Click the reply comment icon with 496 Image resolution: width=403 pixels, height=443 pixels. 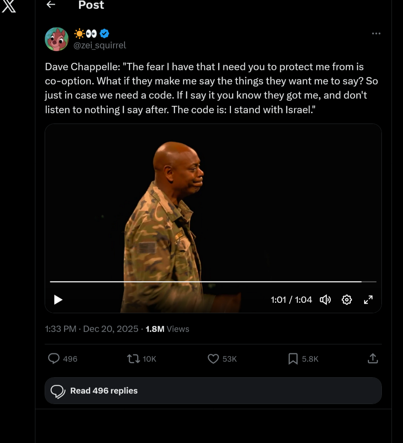(54, 358)
